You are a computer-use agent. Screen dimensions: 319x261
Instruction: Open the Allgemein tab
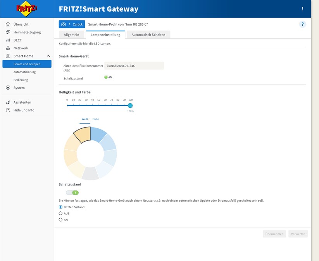point(71,35)
